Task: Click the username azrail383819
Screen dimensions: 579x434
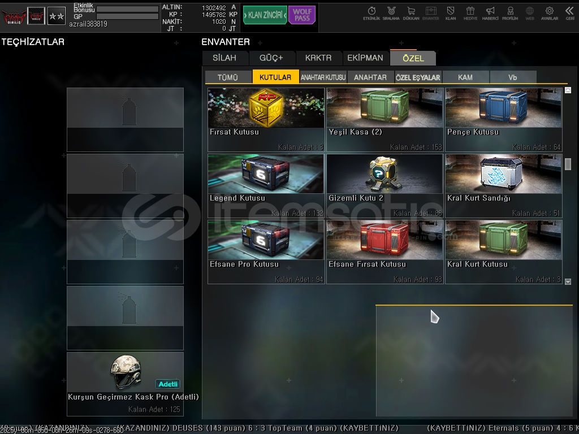Action: pyautogui.click(x=88, y=24)
